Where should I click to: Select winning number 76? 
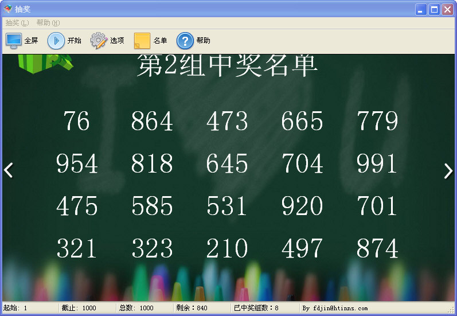(x=77, y=120)
